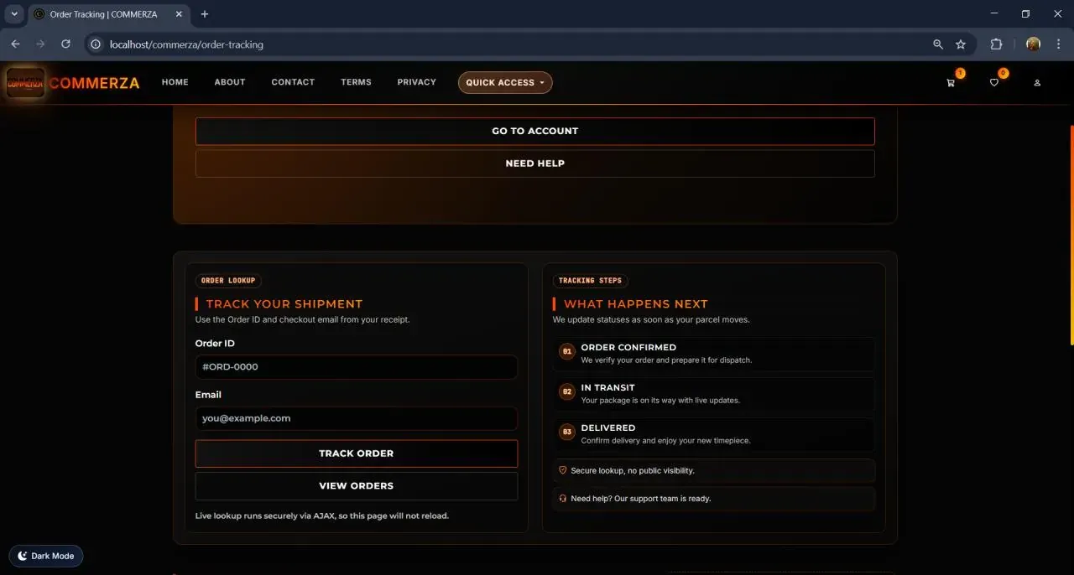Open the PRIVACY nav item
Image resolution: width=1074 pixels, height=575 pixels.
pos(417,82)
